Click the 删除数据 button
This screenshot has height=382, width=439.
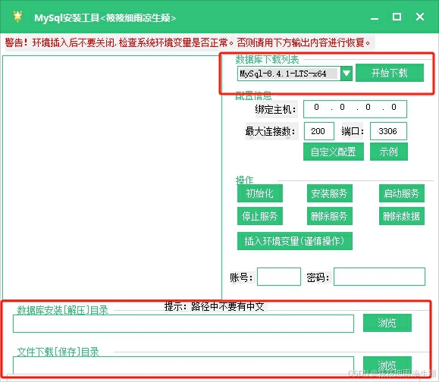[x=402, y=216]
